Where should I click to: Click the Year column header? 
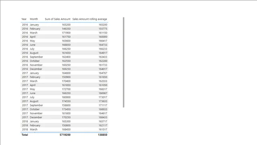click(24, 19)
